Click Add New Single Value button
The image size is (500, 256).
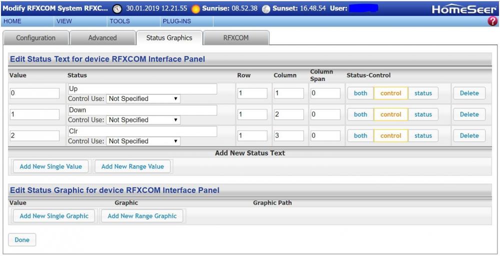click(x=51, y=166)
